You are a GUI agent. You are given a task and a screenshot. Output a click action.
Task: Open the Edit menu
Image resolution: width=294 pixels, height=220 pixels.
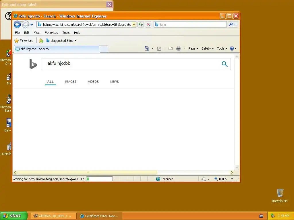[27, 33]
